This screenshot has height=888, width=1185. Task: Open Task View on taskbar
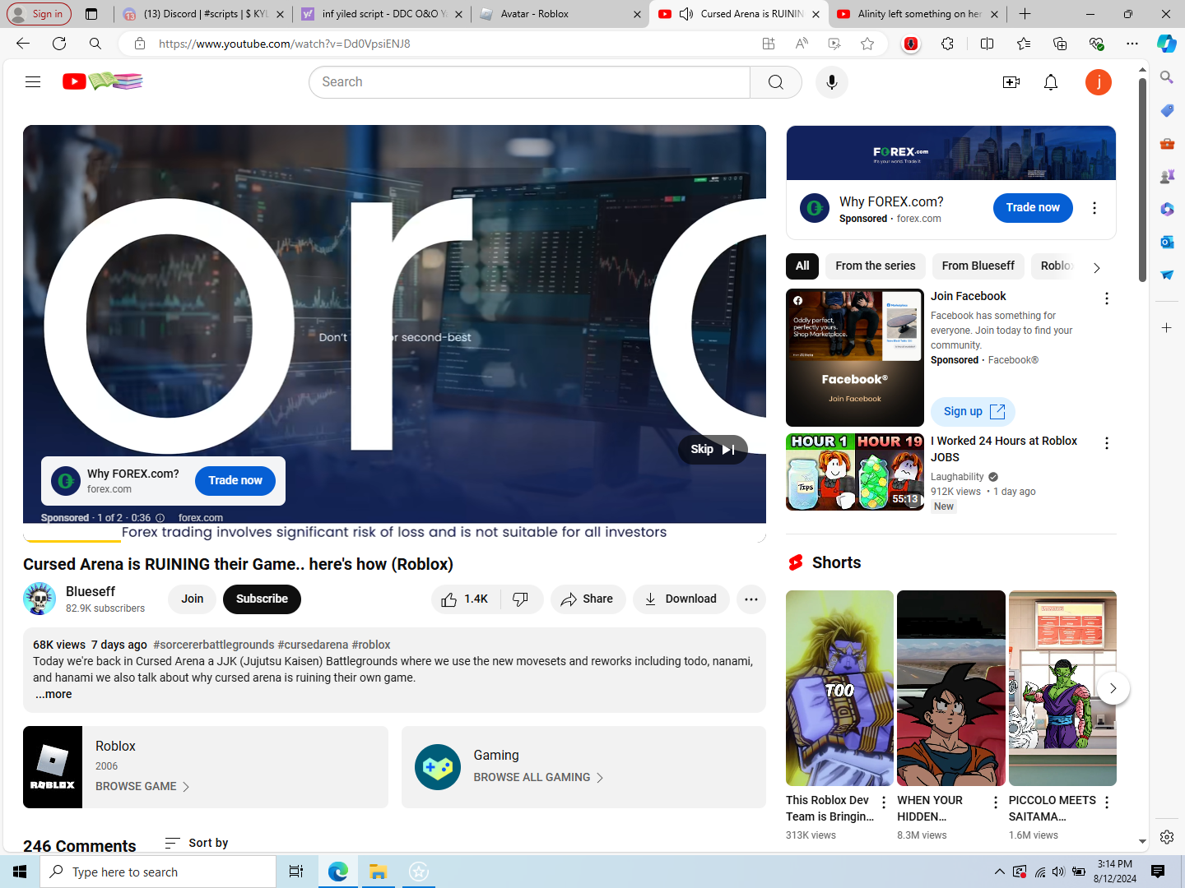tap(296, 872)
